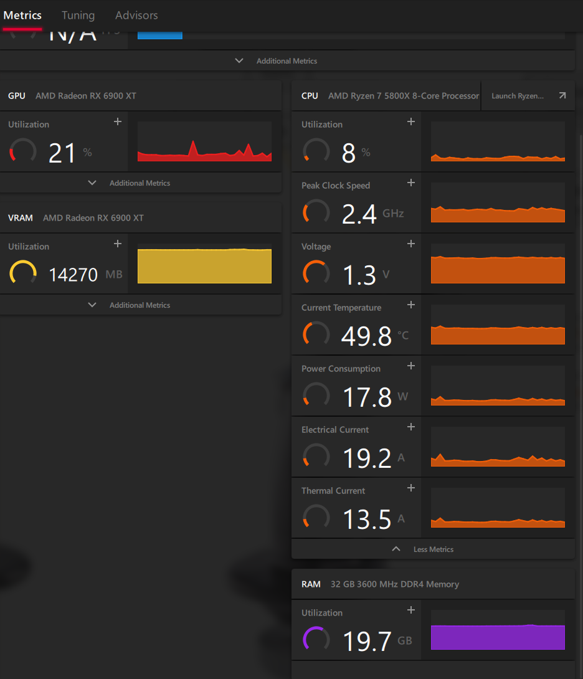Viewport: 583px width, 679px height.
Task: Click the Voltage history graph
Action: [498, 264]
